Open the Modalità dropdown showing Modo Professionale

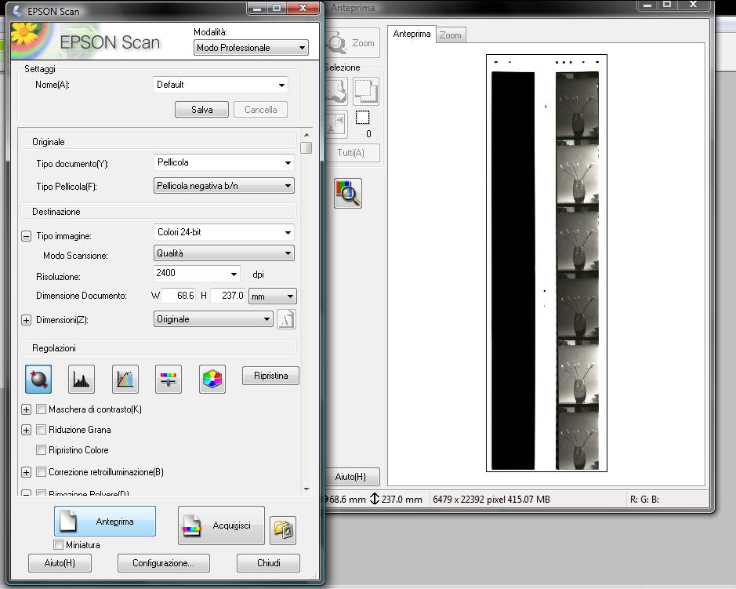click(x=251, y=47)
